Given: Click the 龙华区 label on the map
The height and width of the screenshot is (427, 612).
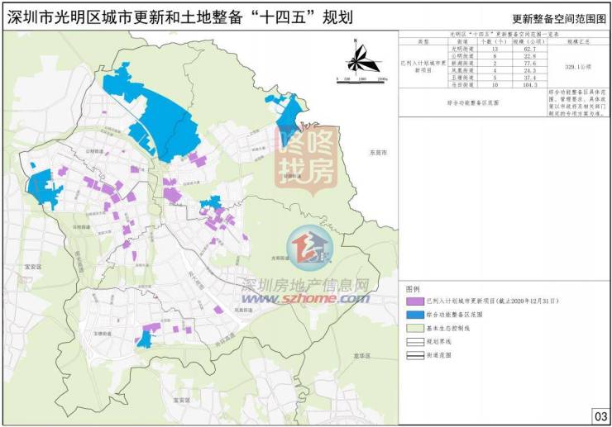Looking at the screenshot, I should [x=361, y=356].
